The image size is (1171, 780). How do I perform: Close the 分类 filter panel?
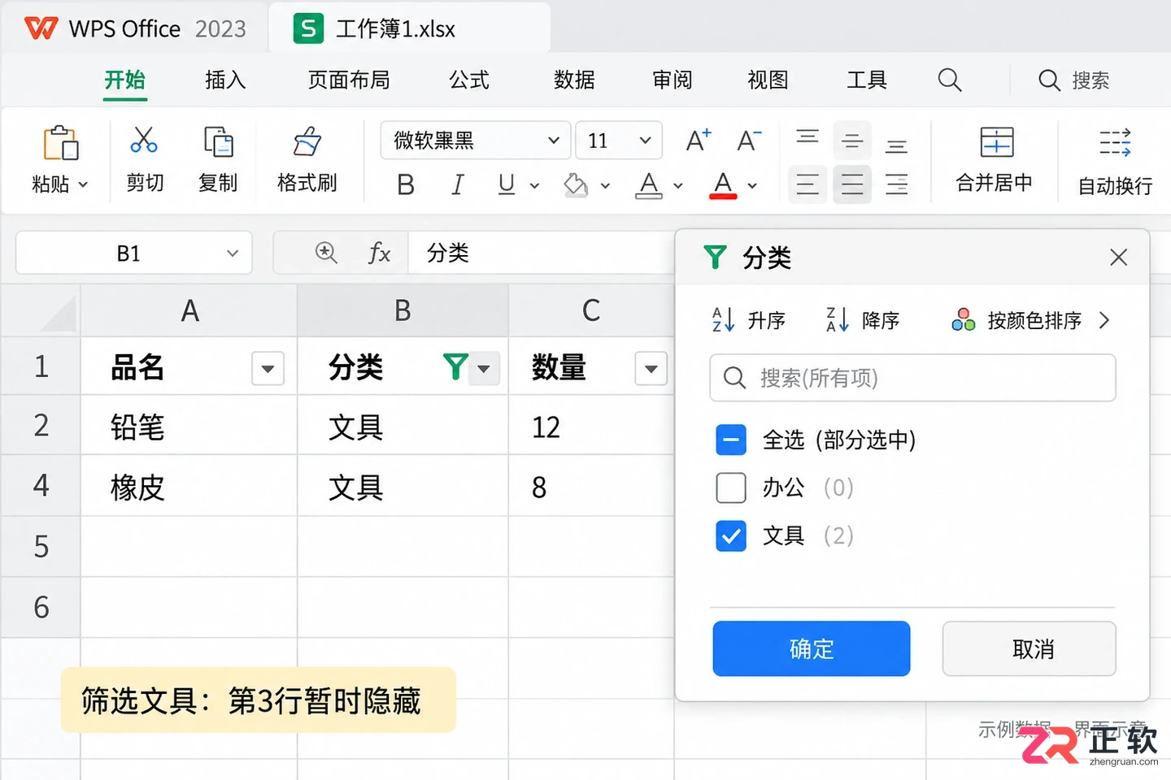1119,258
